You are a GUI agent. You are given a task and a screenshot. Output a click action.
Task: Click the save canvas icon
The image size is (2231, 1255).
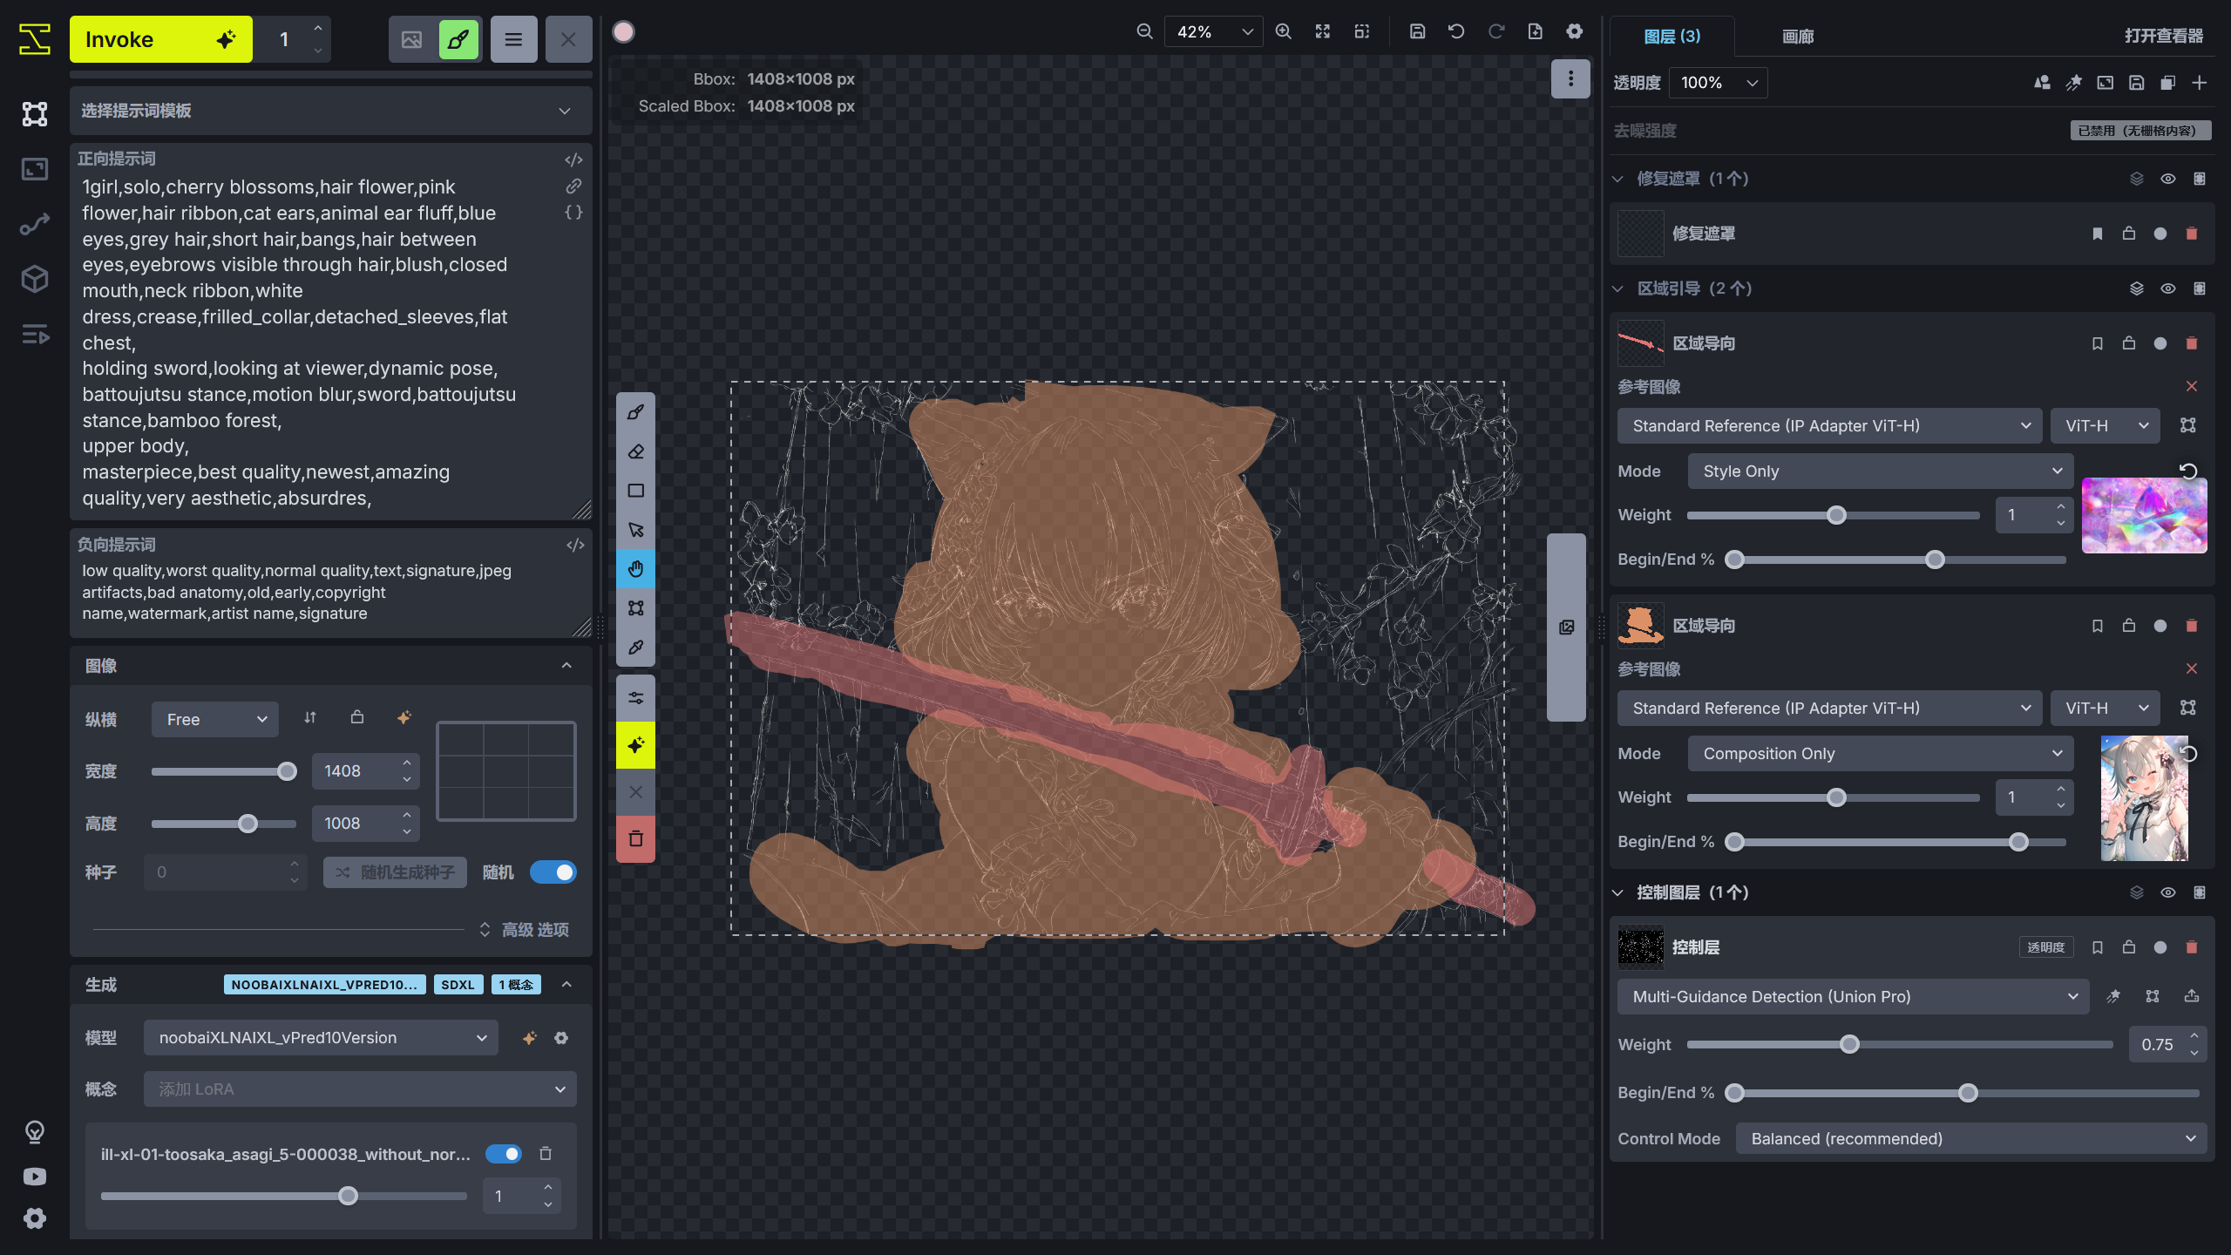[x=1417, y=31]
